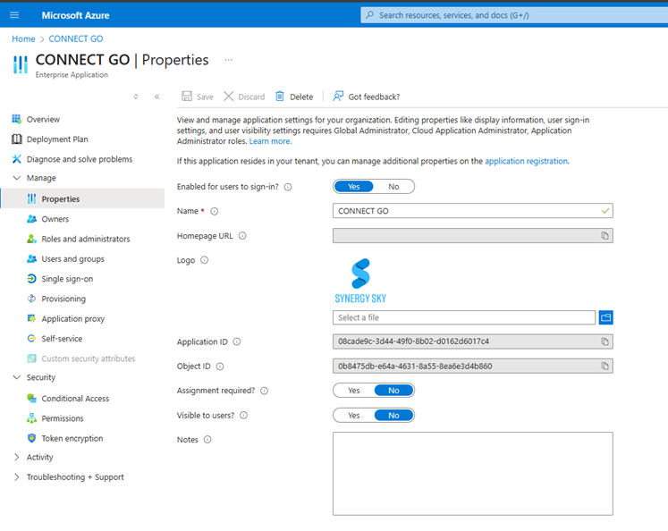Click the CONNECT GO app icon in header
Screen dimensions: 668x531
(x=20, y=64)
